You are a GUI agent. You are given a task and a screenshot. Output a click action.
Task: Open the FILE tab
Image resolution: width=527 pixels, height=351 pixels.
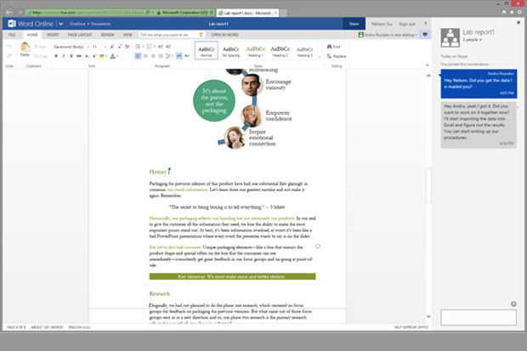(12, 35)
